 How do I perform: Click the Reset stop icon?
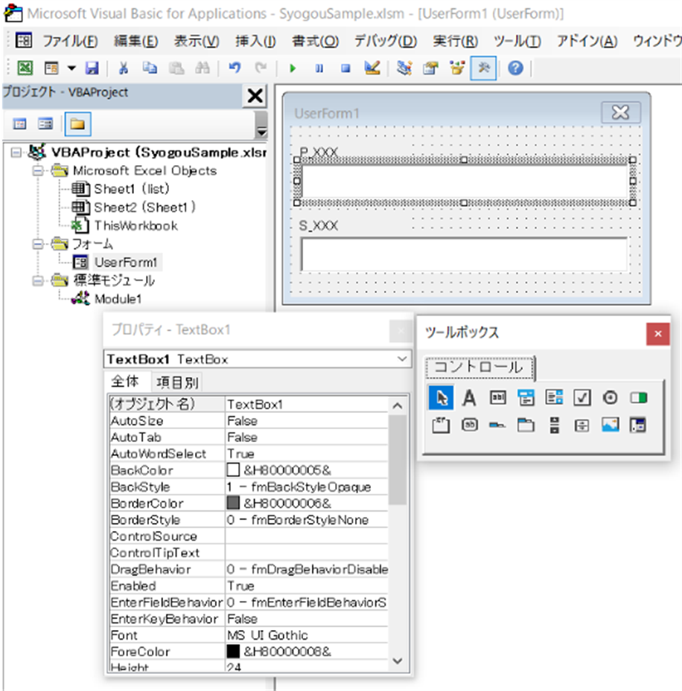(345, 68)
